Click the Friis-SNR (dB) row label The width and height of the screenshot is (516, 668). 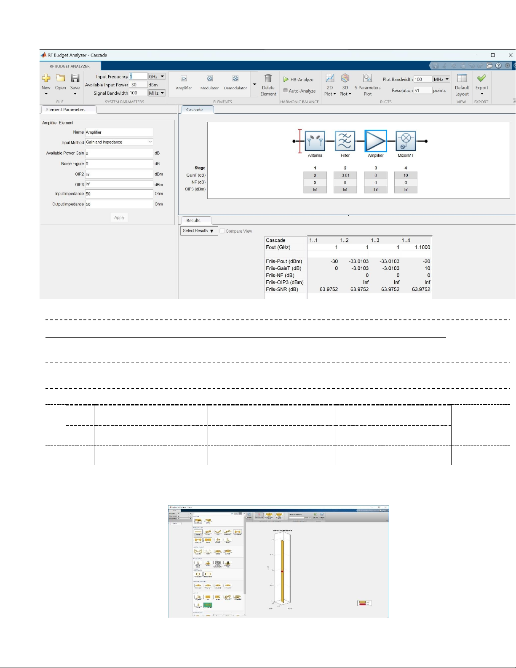click(x=282, y=290)
